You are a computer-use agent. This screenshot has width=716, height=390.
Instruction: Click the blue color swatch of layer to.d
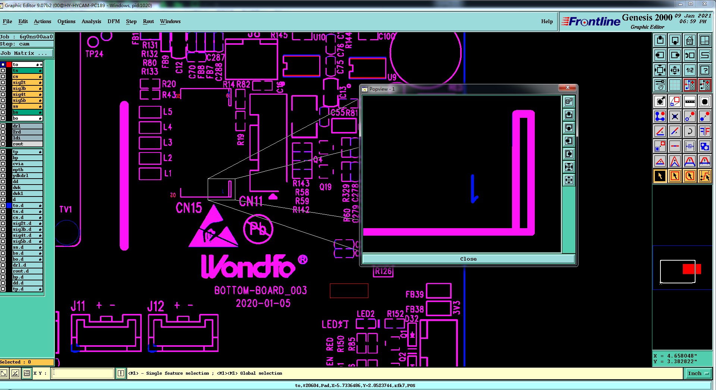tap(9, 205)
